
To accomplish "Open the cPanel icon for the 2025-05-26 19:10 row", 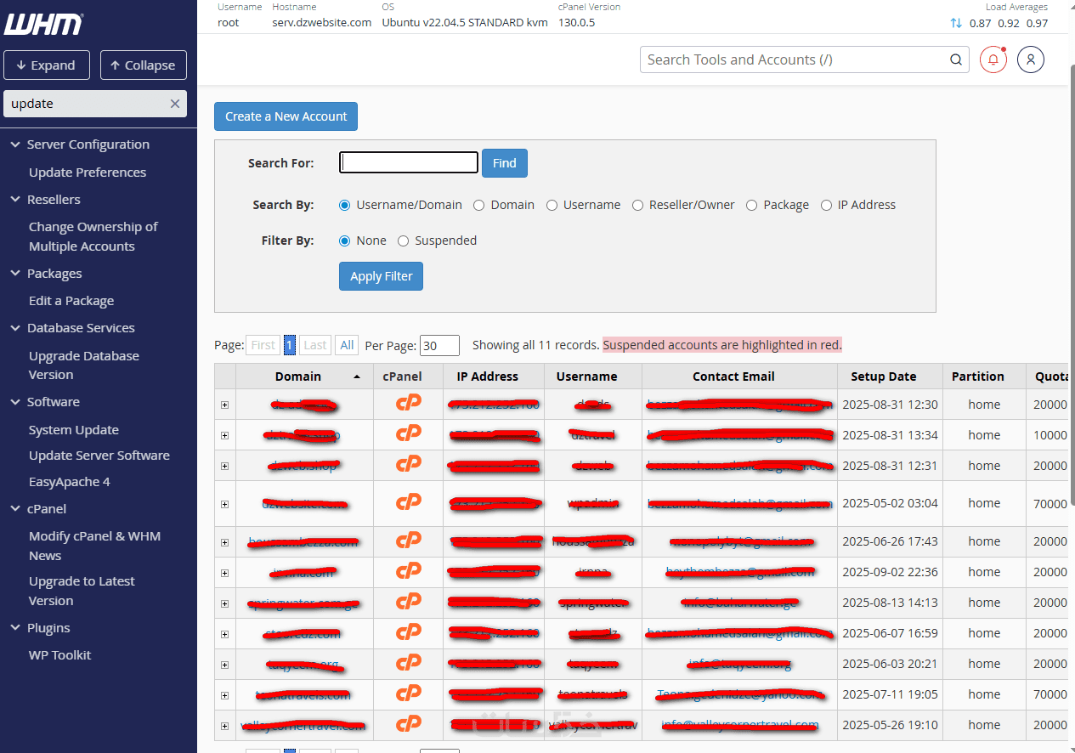I will pos(409,724).
